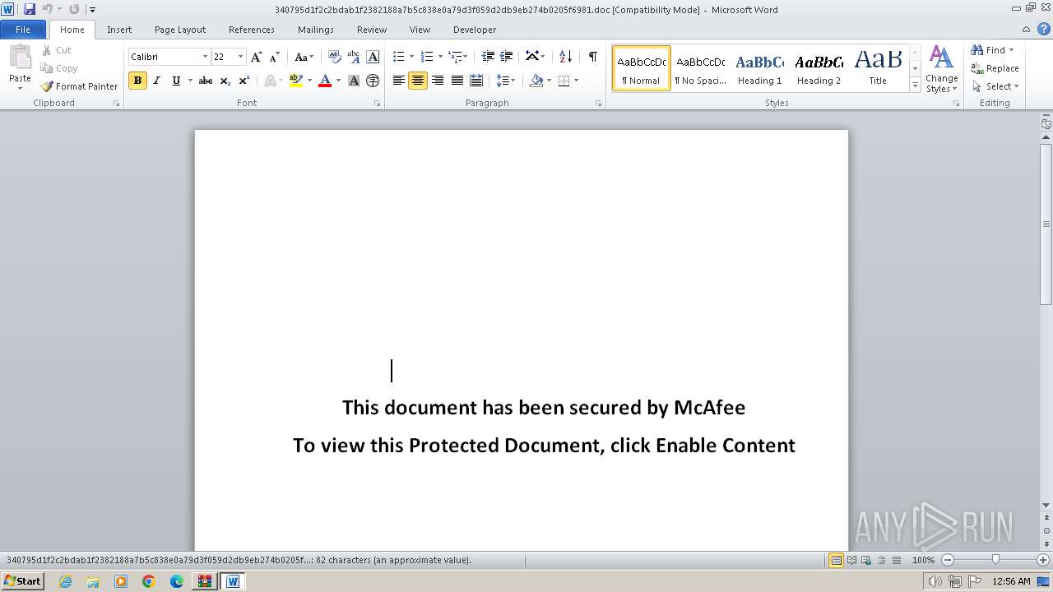
Task: Open the Change Case dropdown
Action: click(304, 57)
